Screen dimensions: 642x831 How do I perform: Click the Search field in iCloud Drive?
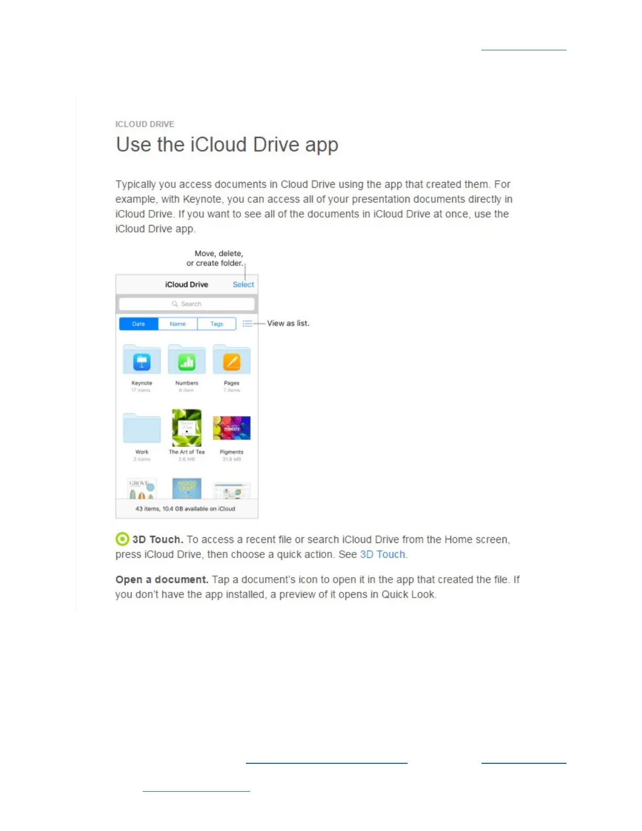tap(187, 304)
